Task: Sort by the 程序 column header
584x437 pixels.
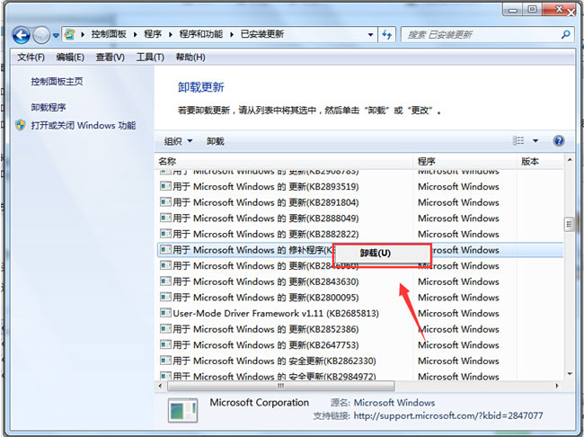Action: 465,162
